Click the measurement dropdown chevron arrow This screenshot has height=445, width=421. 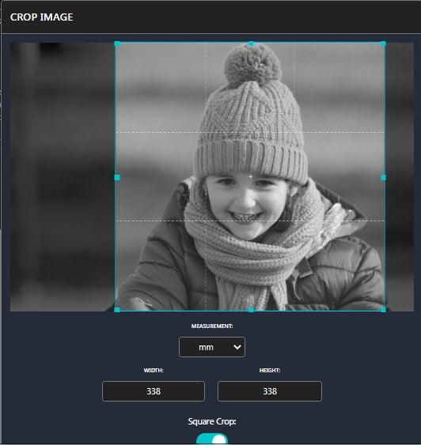[237, 347]
